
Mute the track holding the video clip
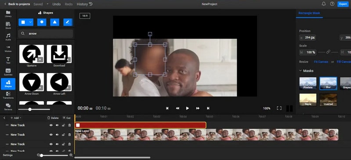pyautogui.click(x=57, y=135)
